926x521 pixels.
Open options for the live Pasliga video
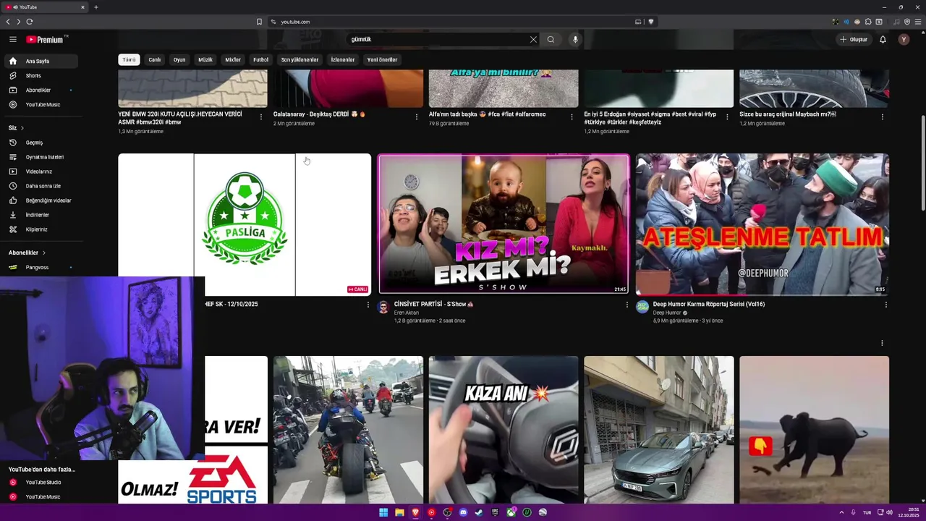tap(368, 305)
